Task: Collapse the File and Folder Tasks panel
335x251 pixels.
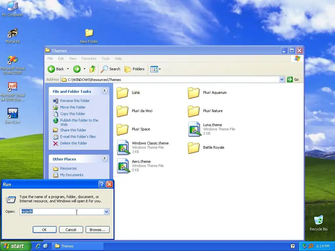Action: click(104, 91)
